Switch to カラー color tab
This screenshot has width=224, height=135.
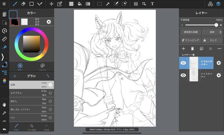tap(20, 67)
